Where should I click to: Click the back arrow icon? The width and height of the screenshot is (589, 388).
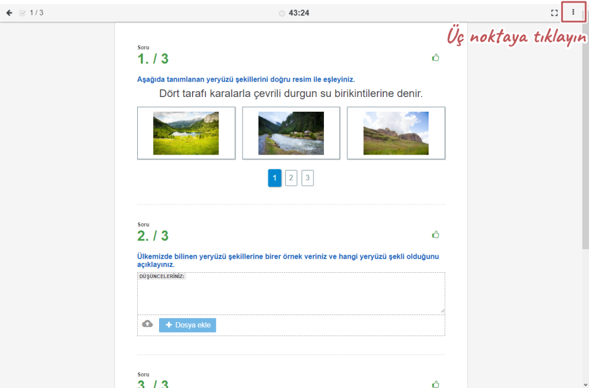click(9, 13)
